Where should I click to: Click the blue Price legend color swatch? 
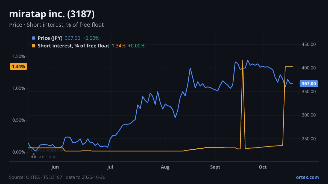click(34, 38)
